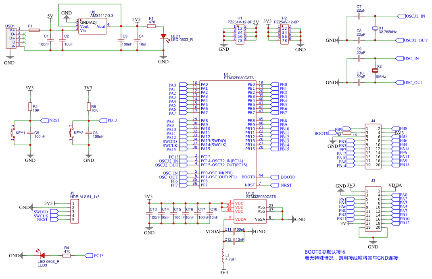Screen dimensions: 432x279
Task: Click capacitor C18 symbol
Action: click(x=210, y=213)
